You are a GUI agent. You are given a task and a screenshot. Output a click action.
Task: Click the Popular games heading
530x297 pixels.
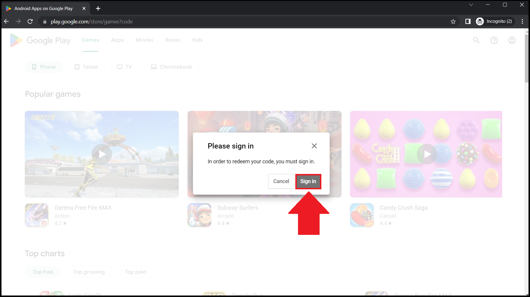tap(53, 94)
